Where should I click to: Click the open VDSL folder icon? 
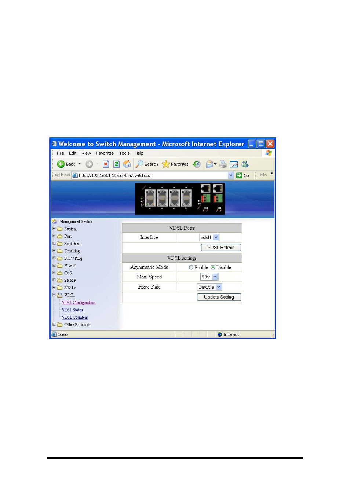59,295
